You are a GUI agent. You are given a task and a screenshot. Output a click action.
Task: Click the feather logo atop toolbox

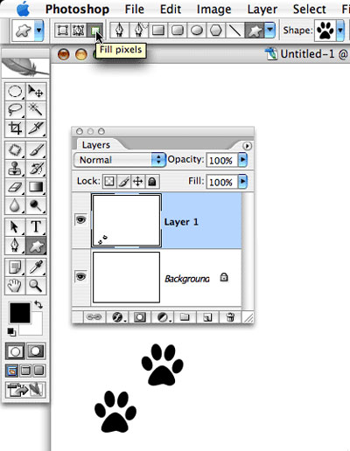click(25, 67)
